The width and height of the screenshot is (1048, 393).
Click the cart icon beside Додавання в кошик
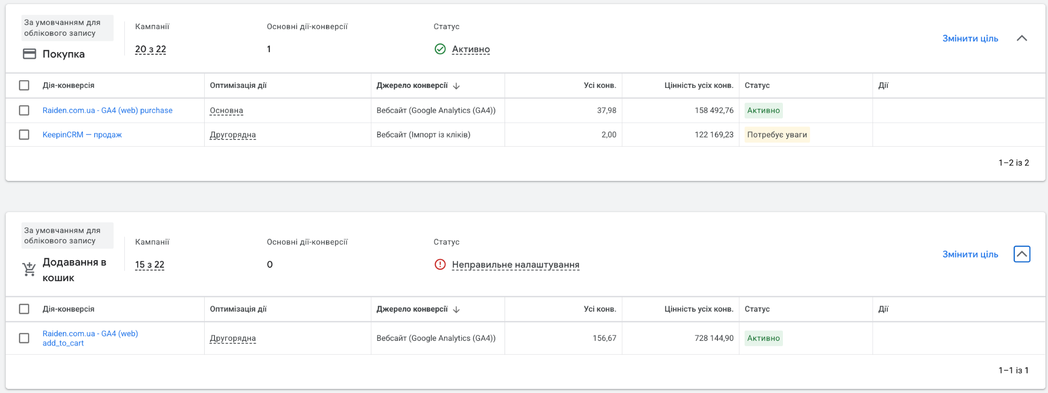29,269
